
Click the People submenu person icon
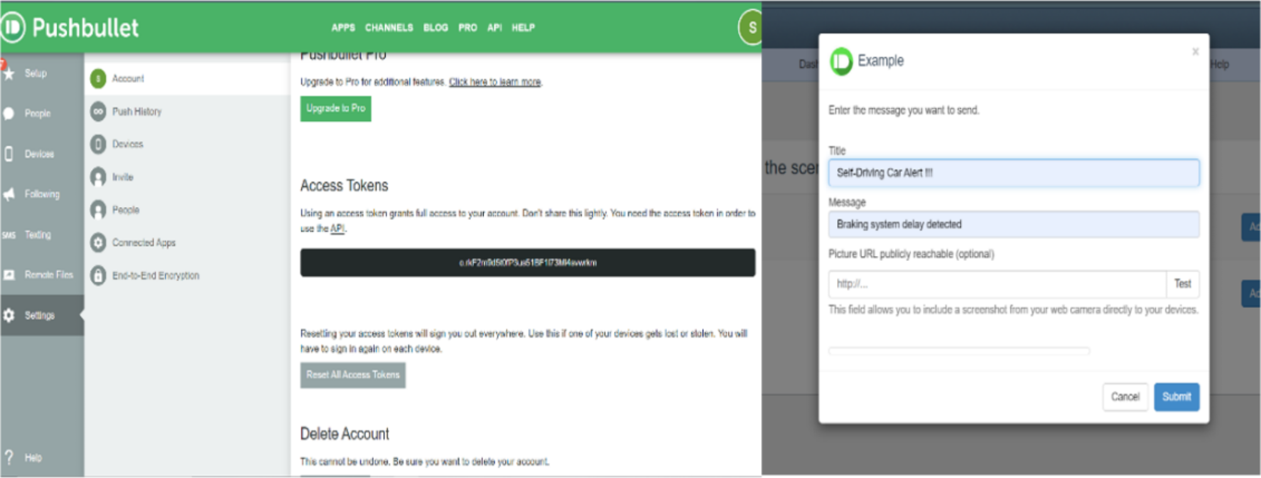click(98, 210)
